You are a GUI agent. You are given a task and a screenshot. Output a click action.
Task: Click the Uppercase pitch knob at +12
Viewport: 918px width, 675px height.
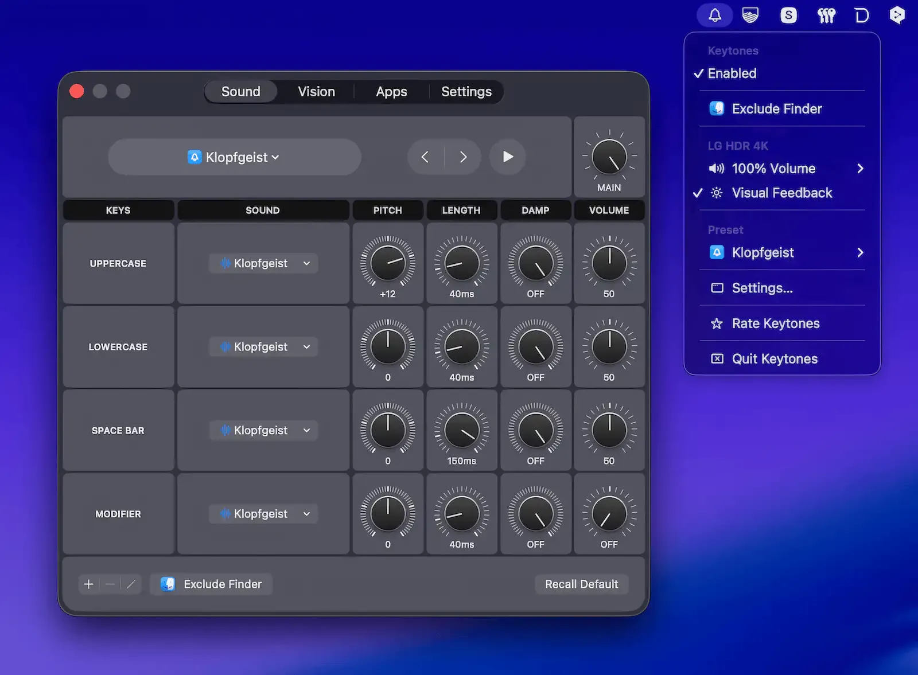[388, 263]
